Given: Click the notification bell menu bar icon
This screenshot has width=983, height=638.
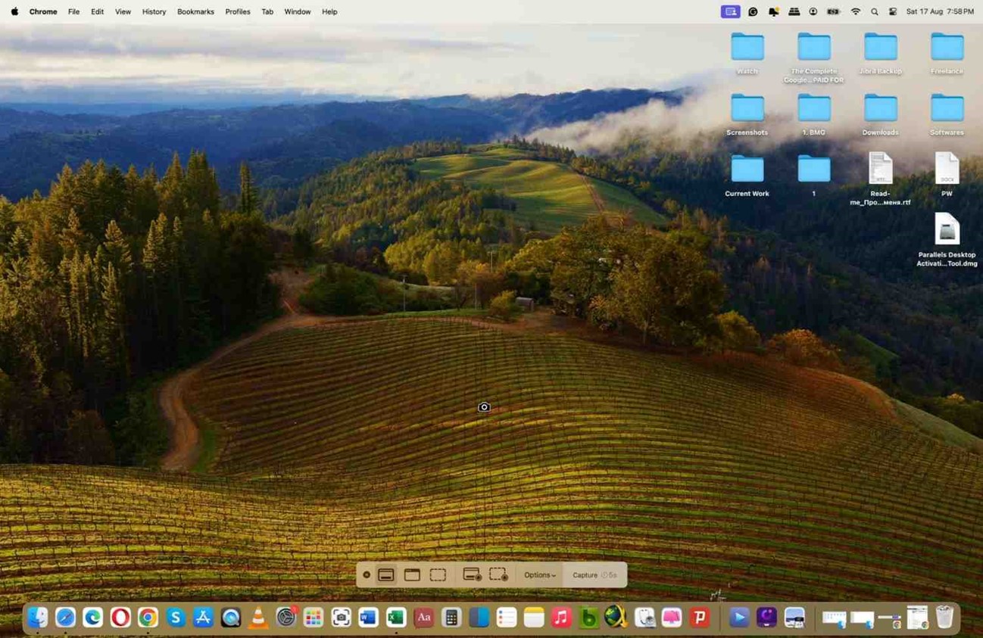Looking at the screenshot, I should (773, 11).
